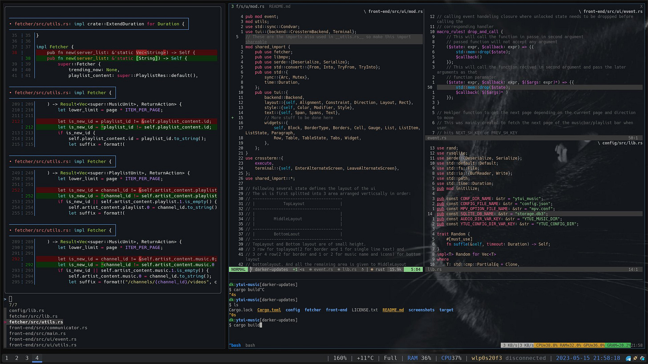This screenshot has height=364, width=648.
Task: Switch to second bash tmux window
Action: pyautogui.click(x=250, y=345)
